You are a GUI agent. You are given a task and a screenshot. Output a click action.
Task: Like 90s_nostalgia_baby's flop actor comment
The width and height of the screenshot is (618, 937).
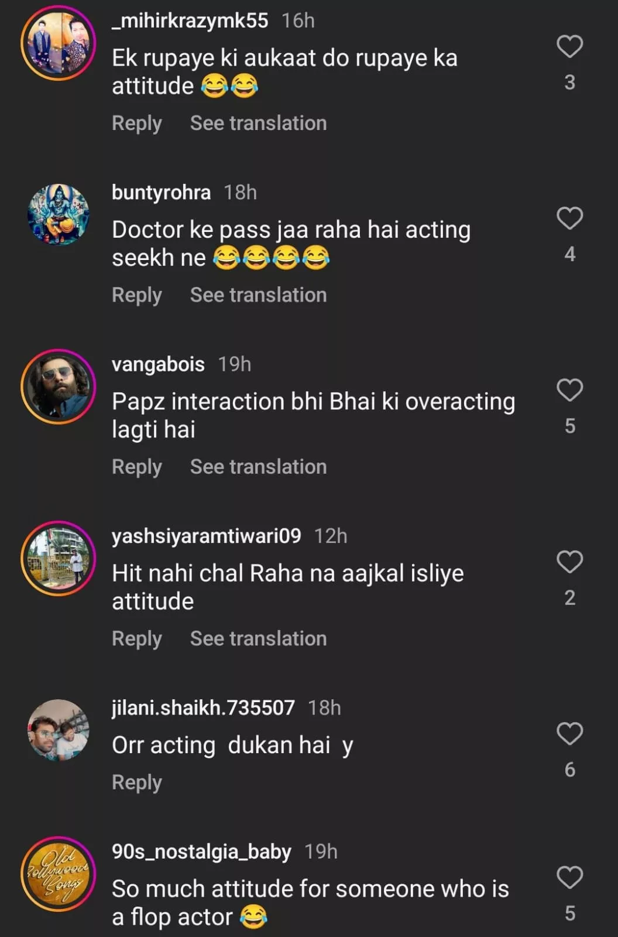pos(569,878)
